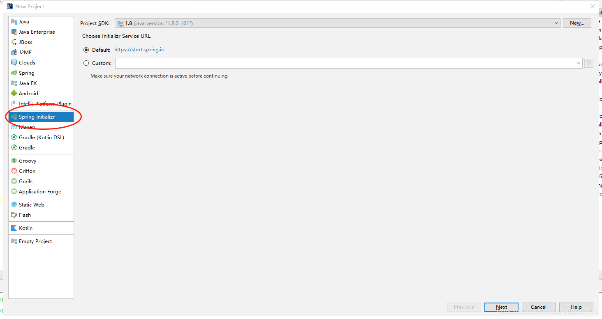The image size is (602, 319).
Task: Select the Custom service URL radio button
Action: pyautogui.click(x=86, y=63)
